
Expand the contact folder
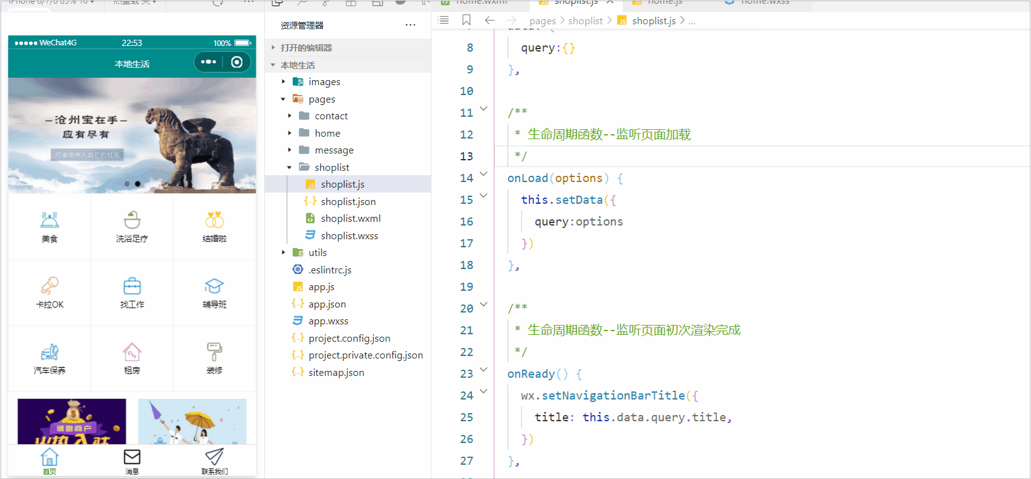click(x=290, y=116)
